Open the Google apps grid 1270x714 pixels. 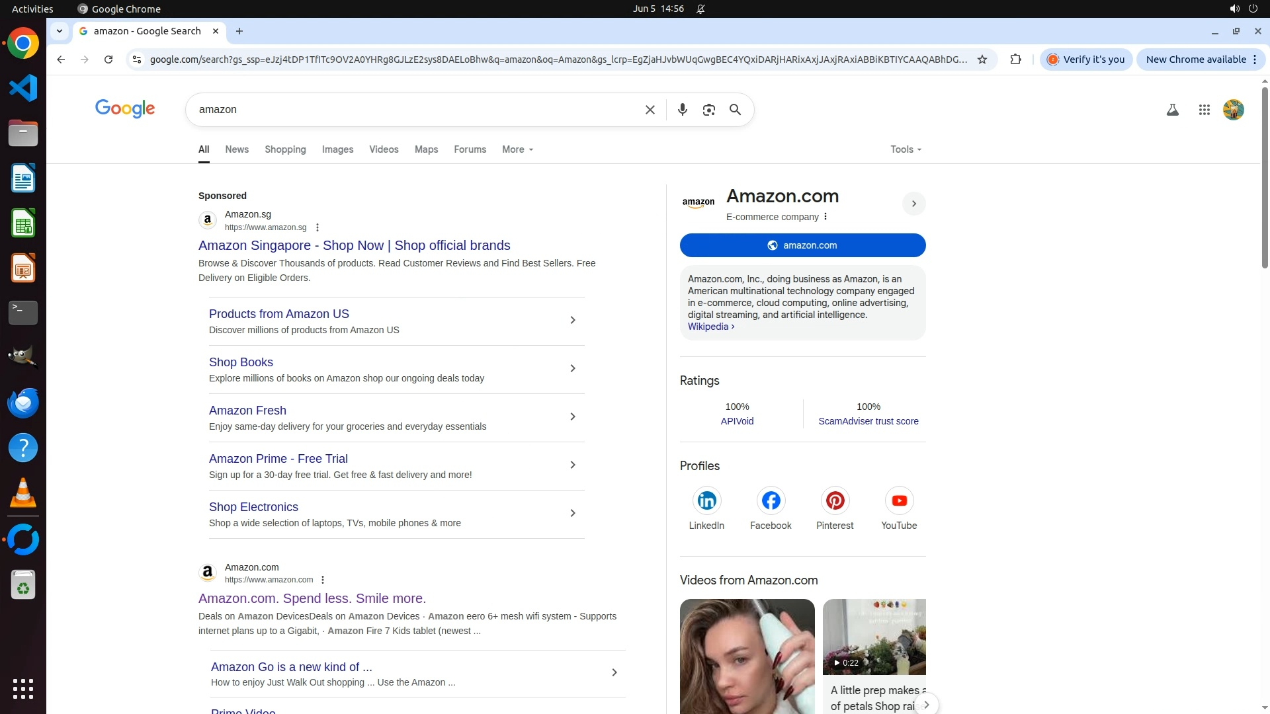(x=1204, y=110)
